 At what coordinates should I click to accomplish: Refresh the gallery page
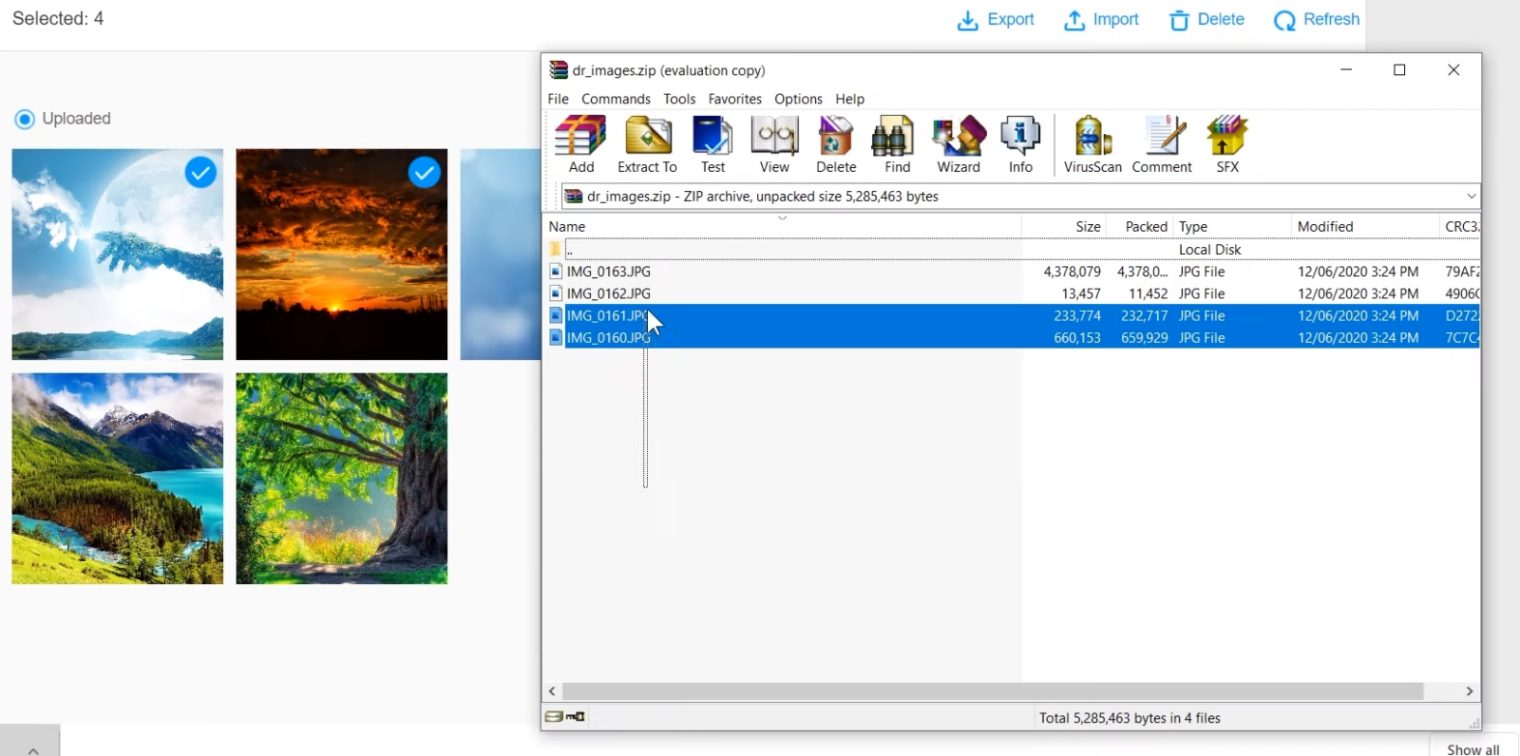click(1317, 20)
